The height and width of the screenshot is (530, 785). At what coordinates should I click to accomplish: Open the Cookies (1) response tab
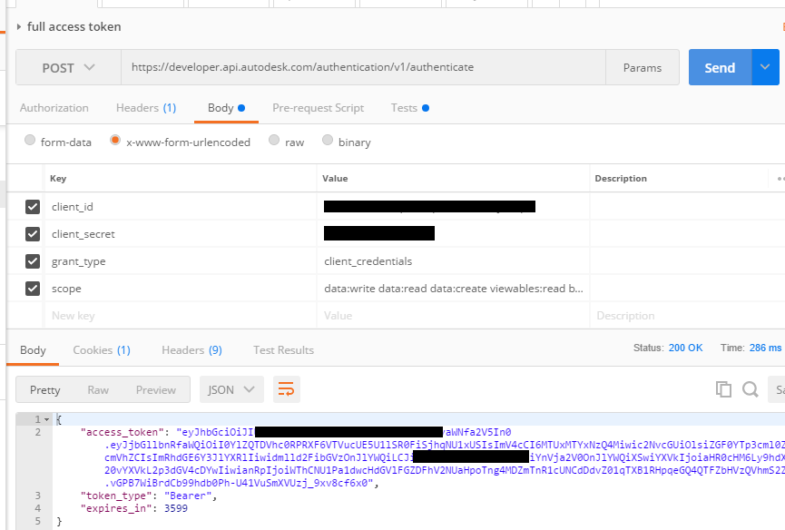[102, 349]
